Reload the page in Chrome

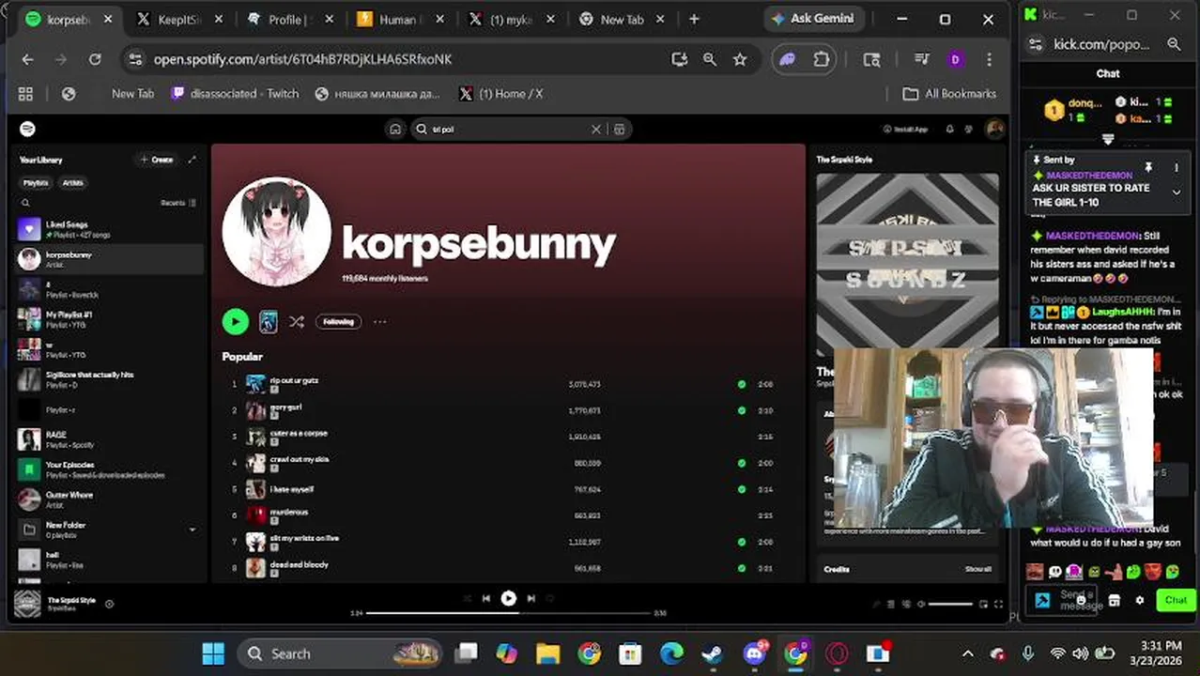(95, 59)
